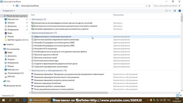This screenshot has height=103, width=183.
Task: Select 'Настройка параметров по умолчанию для носителей'
Action: 61,29
